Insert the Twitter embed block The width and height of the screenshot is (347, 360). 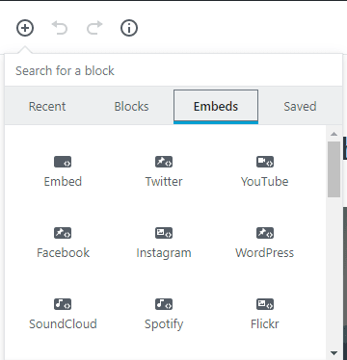pos(164,172)
